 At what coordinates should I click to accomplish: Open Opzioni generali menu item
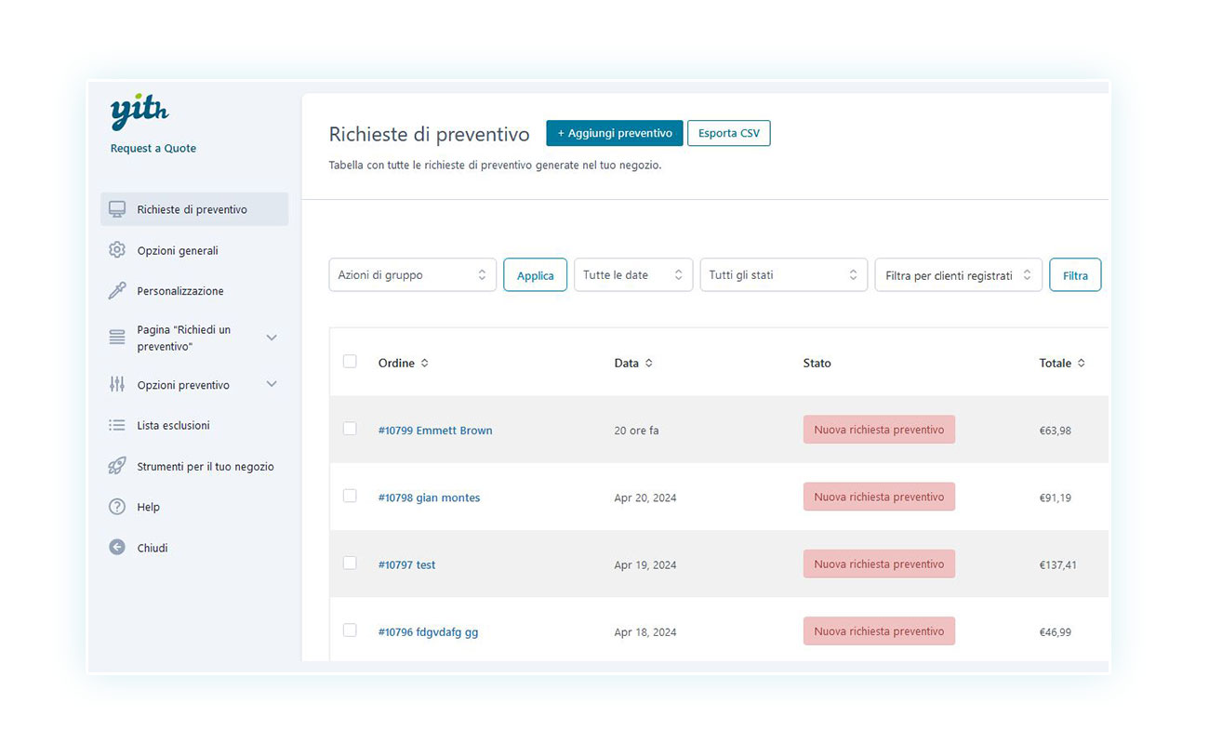click(178, 251)
